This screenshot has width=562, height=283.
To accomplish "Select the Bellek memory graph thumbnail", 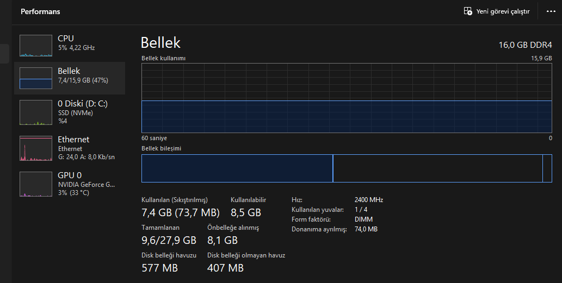I will [36, 78].
